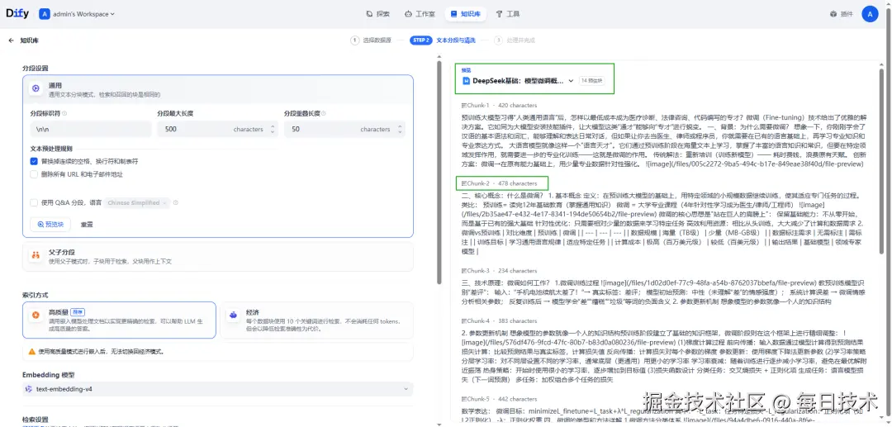This screenshot has height=427, width=892.
Task: Click the 分段重叠长度 help icon
Action: click(325, 113)
